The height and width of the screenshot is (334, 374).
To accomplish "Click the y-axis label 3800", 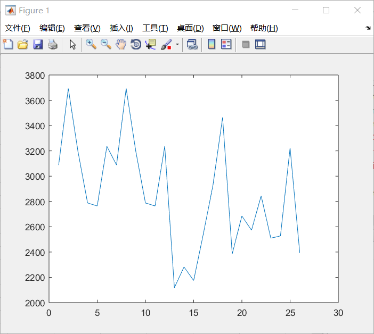I will click(x=35, y=76).
